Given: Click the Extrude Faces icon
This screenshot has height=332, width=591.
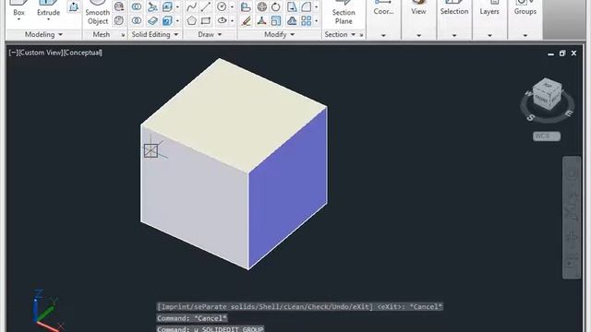Looking at the screenshot, I should 167,6.
